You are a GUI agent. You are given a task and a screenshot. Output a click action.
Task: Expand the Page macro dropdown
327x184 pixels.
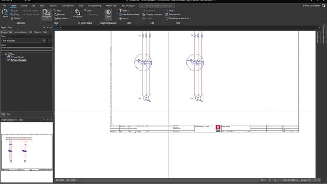coord(69,18)
